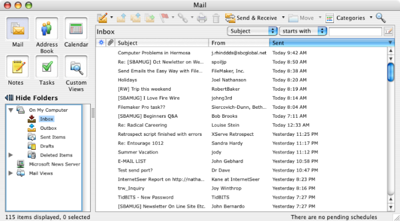Click Hide Folders toggle
400x221 pixels.
tap(31, 98)
